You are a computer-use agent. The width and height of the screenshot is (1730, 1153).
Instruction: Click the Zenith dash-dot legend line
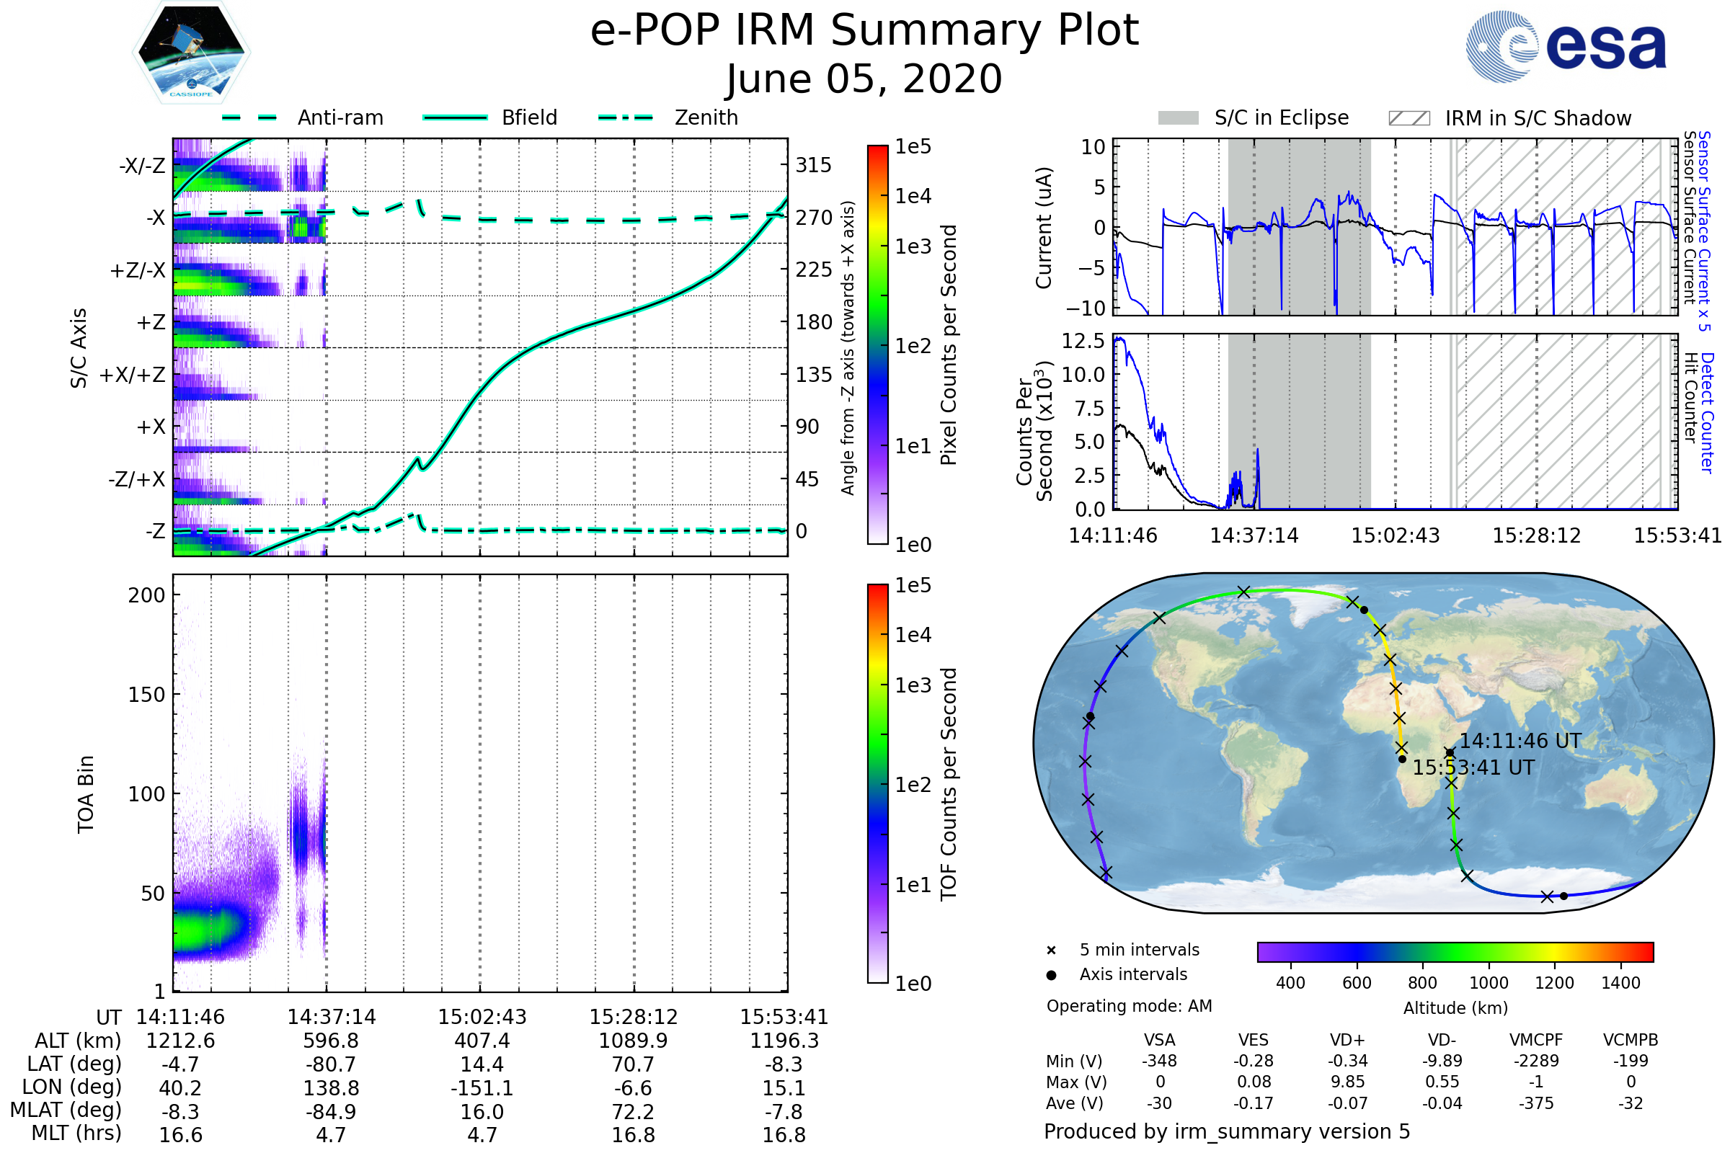(x=625, y=117)
